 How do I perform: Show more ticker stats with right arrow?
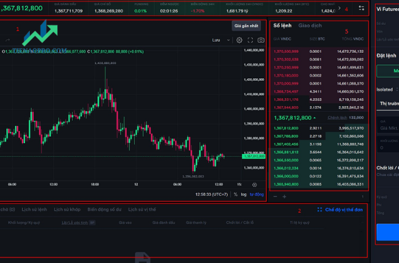point(339,8)
